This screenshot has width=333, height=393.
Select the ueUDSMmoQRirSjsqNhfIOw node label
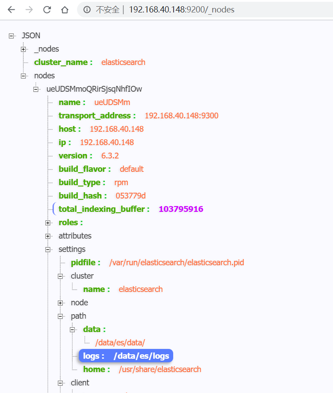tap(94, 89)
